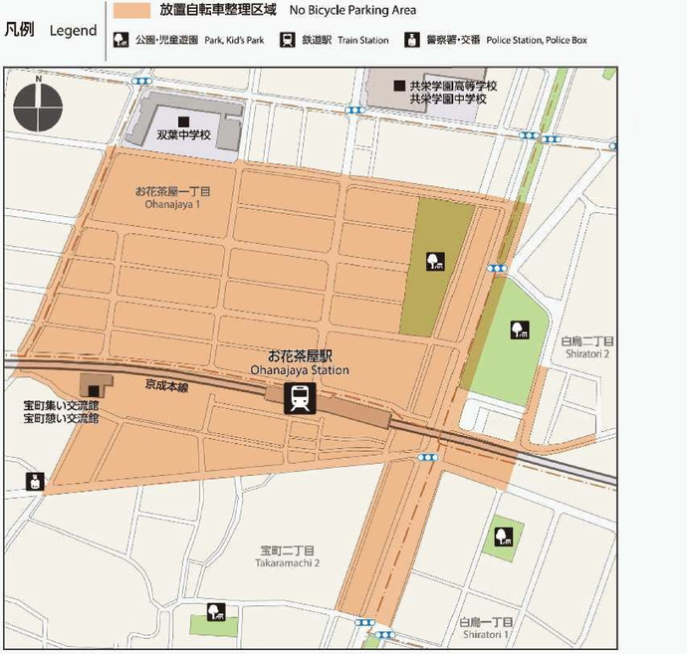Select the park icon inside the olive-colored park
This screenshot has width=687, height=654.
[434, 262]
